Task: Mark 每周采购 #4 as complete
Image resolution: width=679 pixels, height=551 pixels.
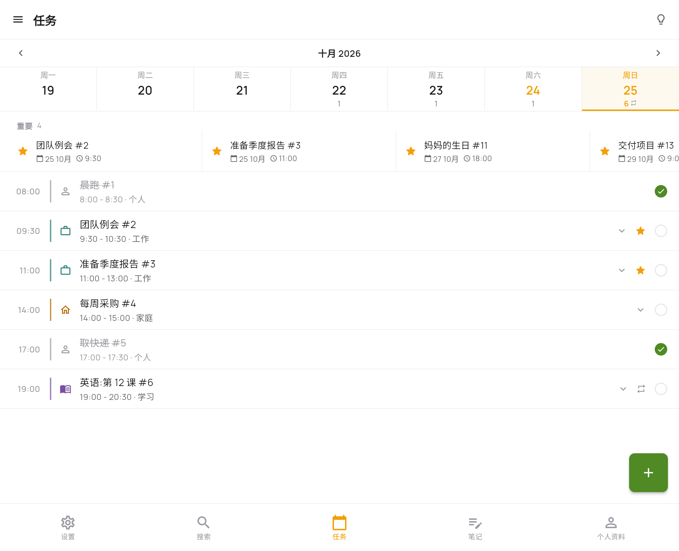Action: tap(661, 310)
